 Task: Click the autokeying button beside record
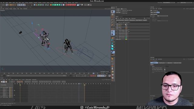click(93, 76)
